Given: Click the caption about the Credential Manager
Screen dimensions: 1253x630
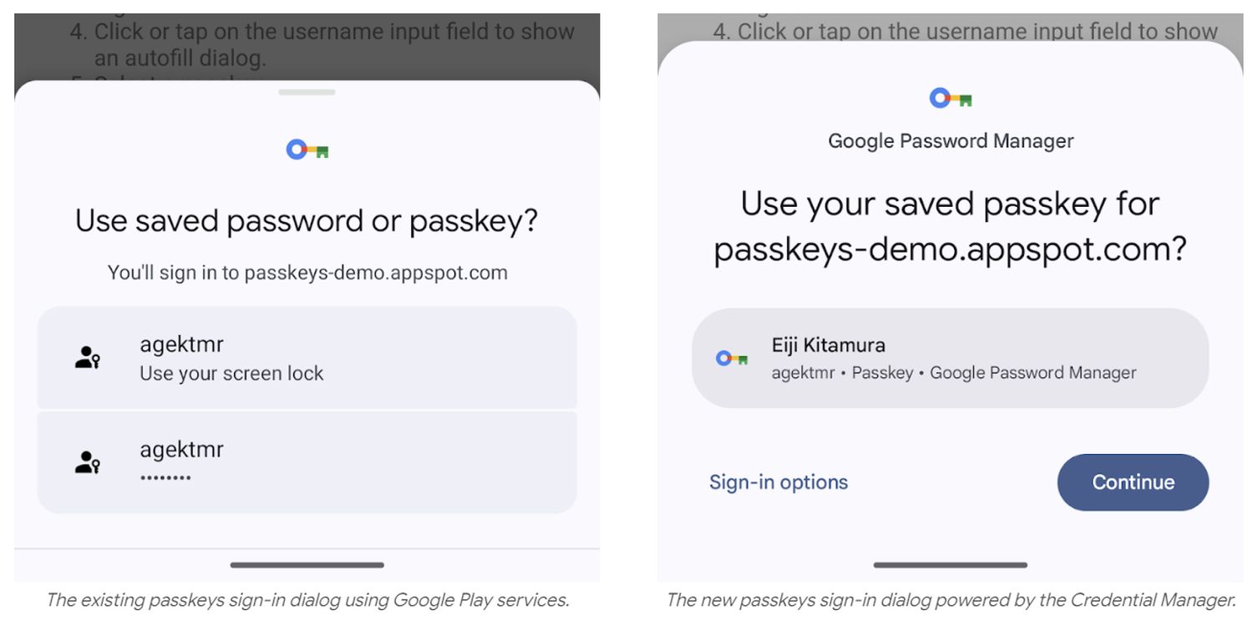Looking at the screenshot, I should click(x=950, y=600).
